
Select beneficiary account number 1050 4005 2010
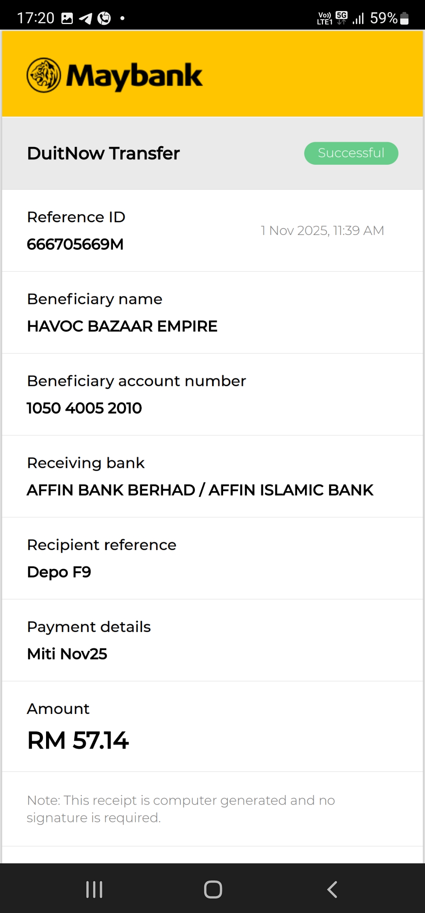point(84,408)
